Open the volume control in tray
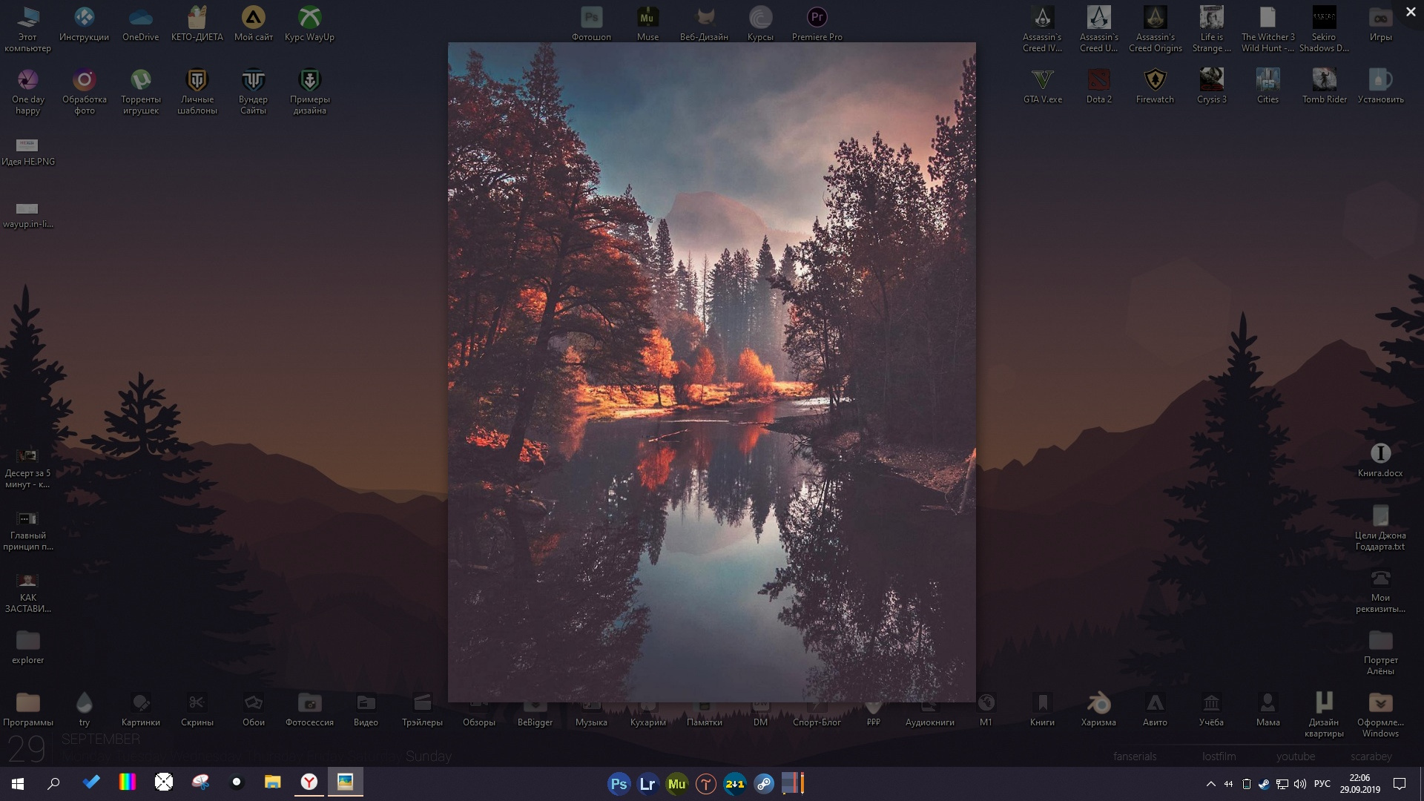The height and width of the screenshot is (801, 1424). tap(1300, 784)
